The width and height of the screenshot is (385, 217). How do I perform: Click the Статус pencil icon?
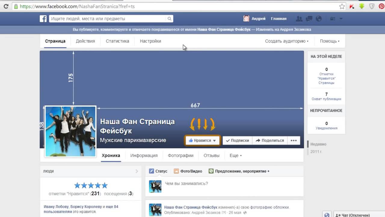tap(152, 171)
